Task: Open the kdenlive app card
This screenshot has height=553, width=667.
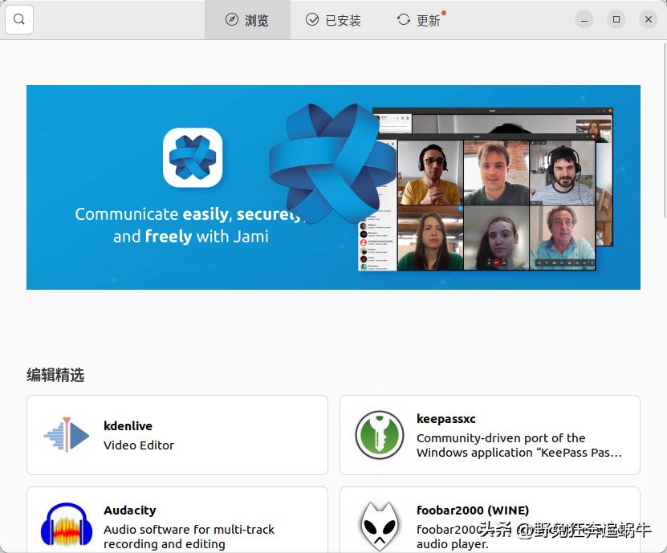Action: (177, 435)
